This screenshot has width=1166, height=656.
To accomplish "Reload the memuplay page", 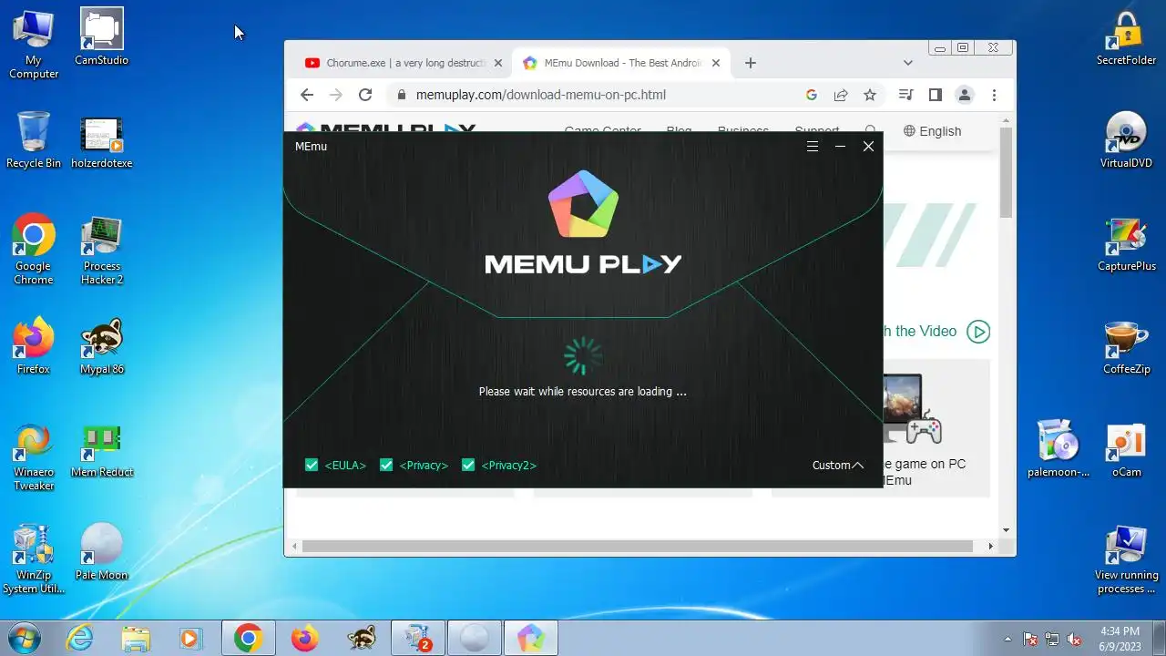I will point(365,95).
